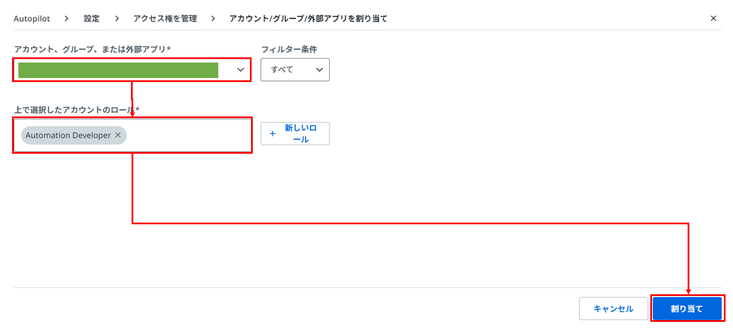
Task: Click the chevron arrow on the すべて filter
Action: (319, 70)
